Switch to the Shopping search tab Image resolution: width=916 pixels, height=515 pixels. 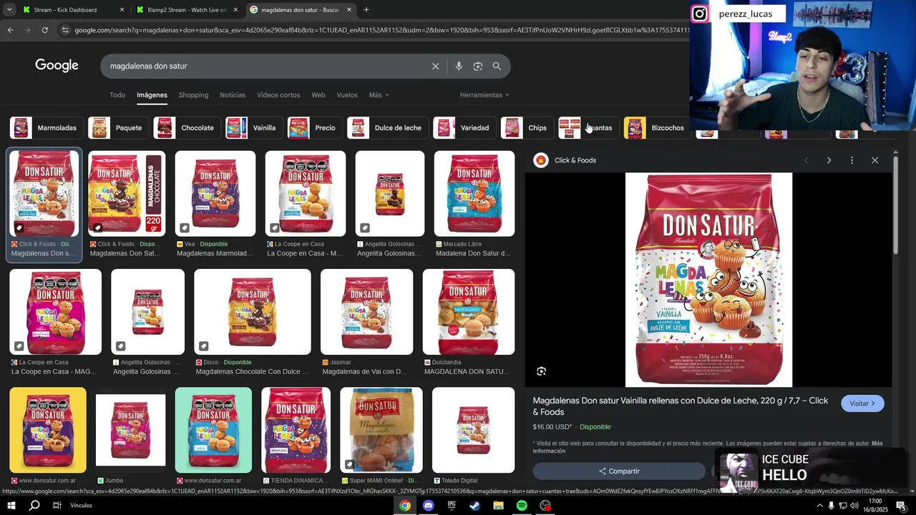(x=193, y=95)
